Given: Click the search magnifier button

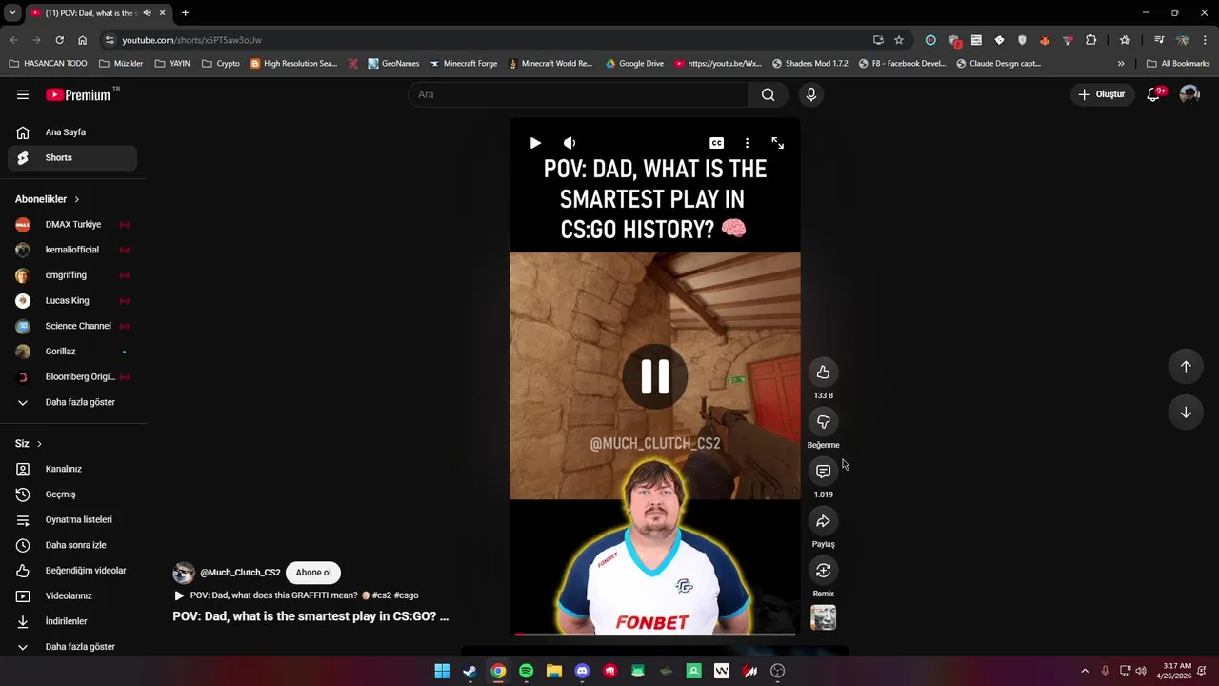Looking at the screenshot, I should click(x=768, y=94).
